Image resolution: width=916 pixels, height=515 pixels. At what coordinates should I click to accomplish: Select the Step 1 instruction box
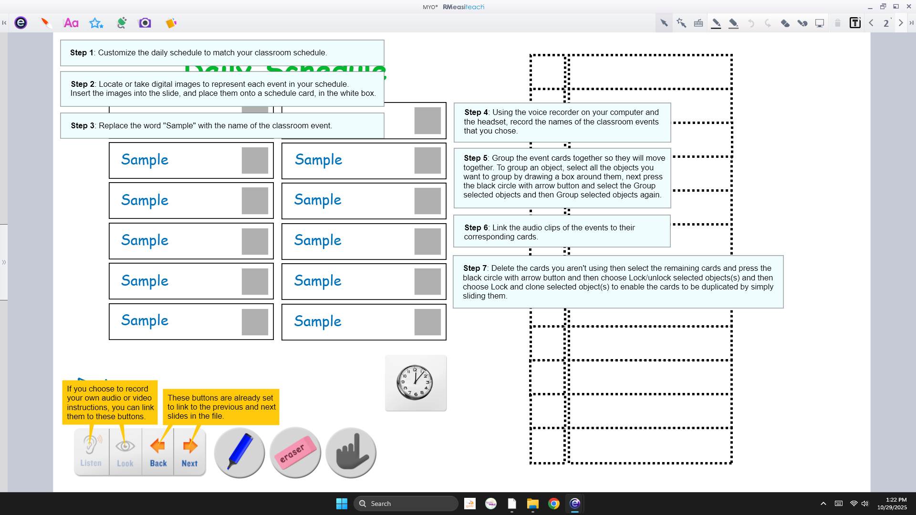coord(222,53)
